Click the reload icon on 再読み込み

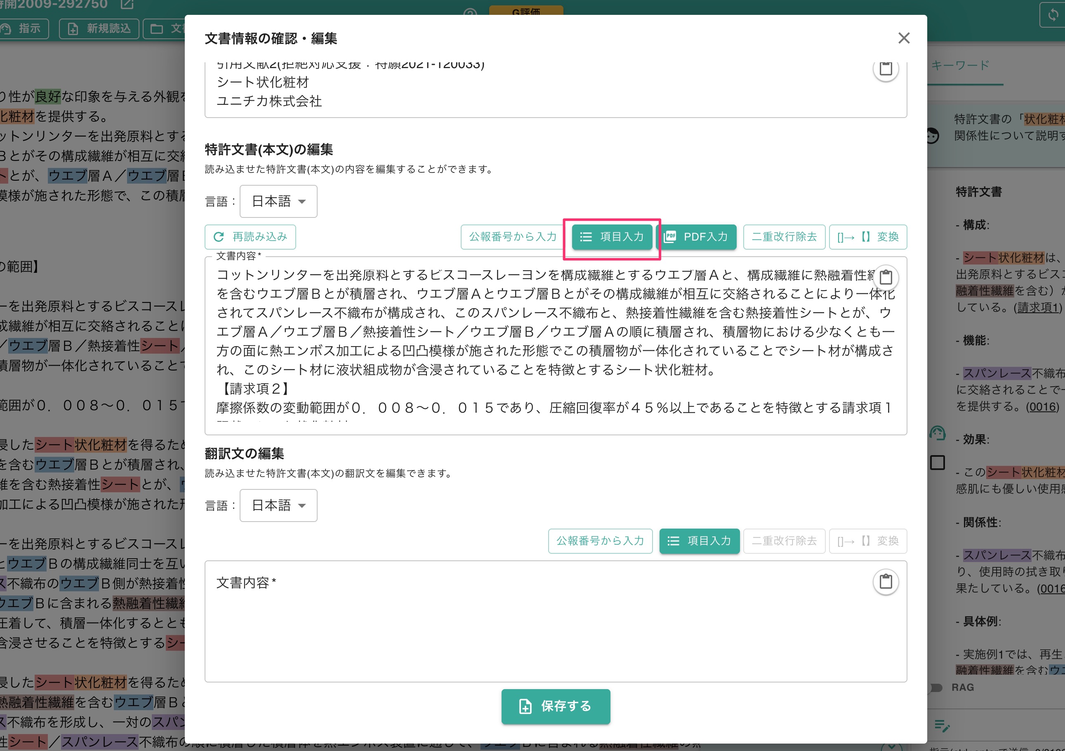(219, 237)
